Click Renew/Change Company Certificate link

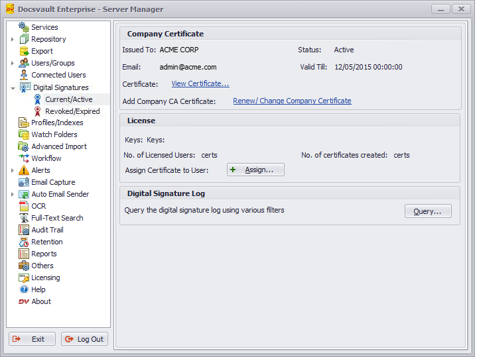292,101
